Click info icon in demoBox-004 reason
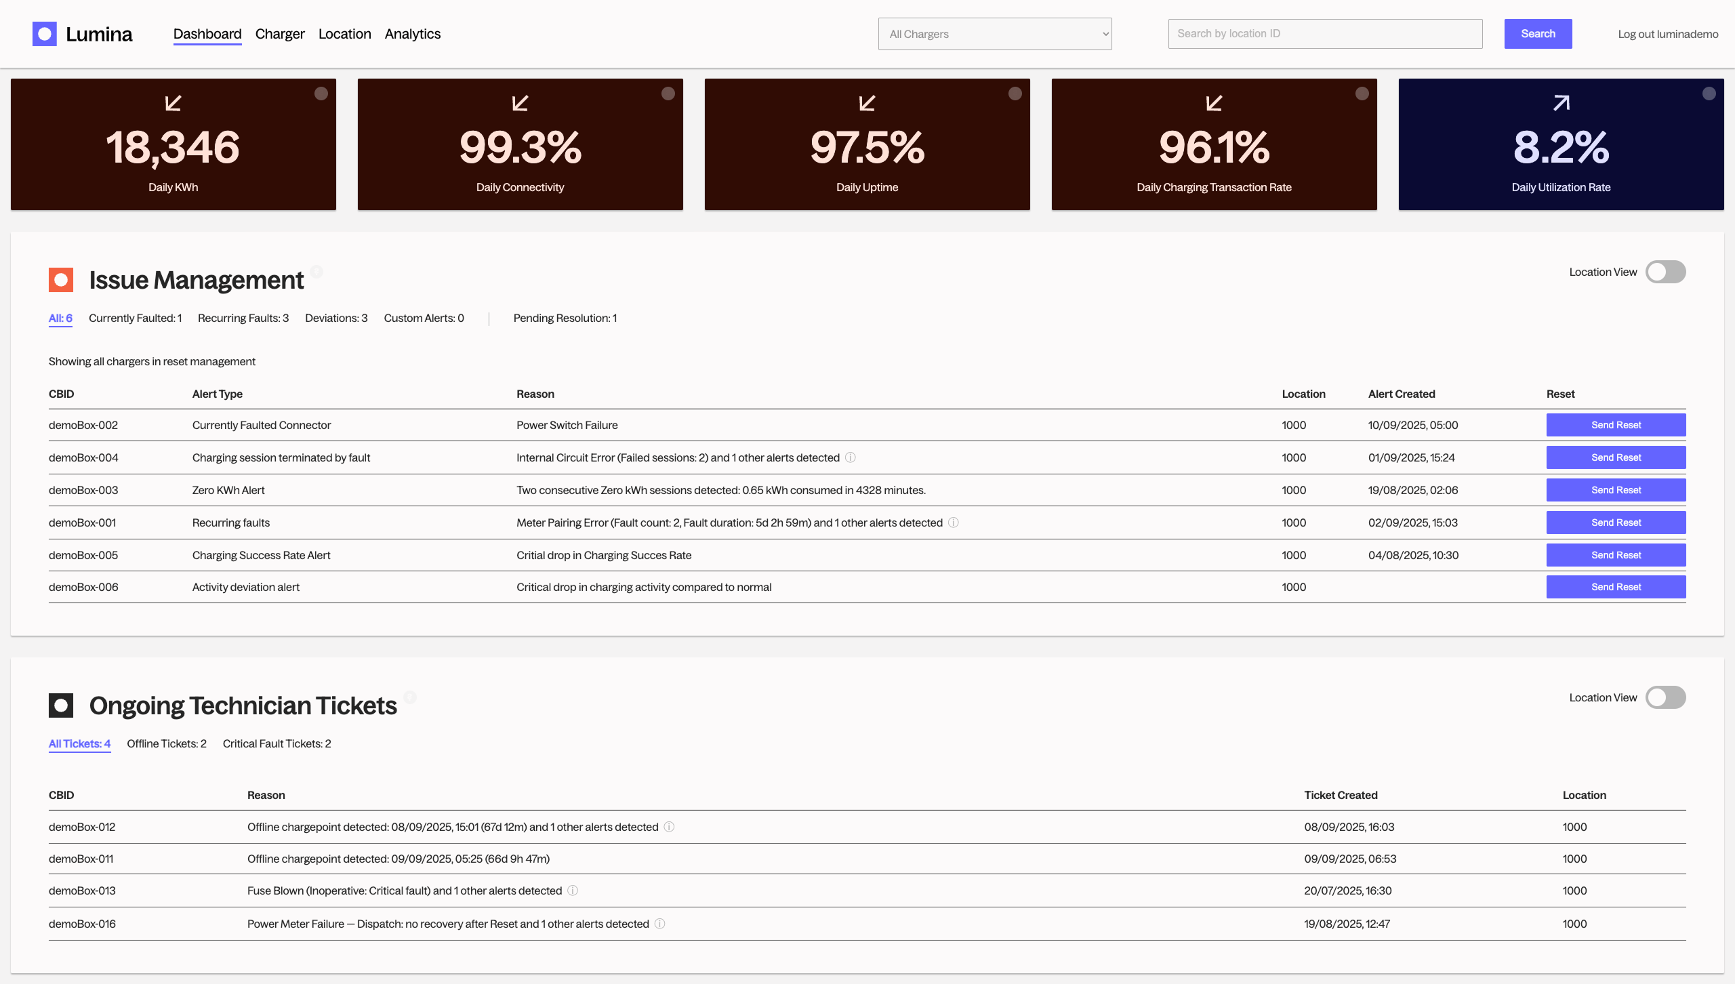The image size is (1735, 984). coord(851,457)
